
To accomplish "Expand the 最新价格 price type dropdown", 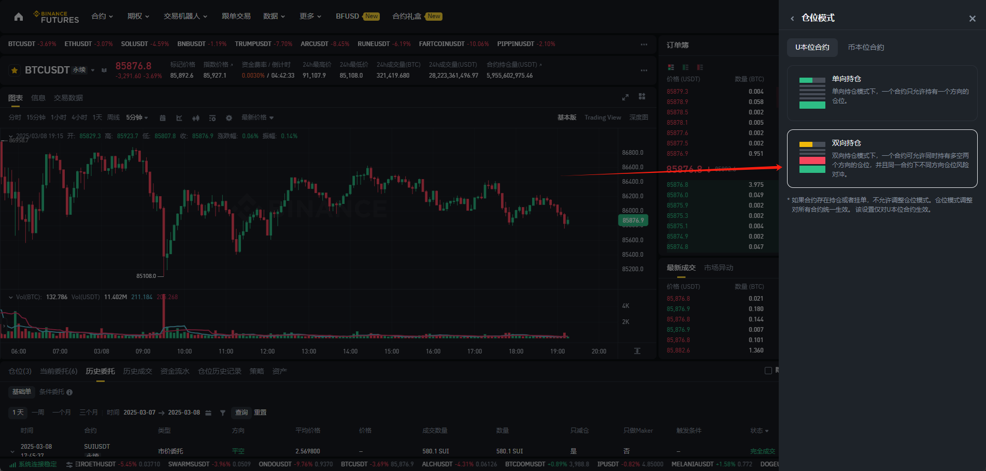I will 258,117.
